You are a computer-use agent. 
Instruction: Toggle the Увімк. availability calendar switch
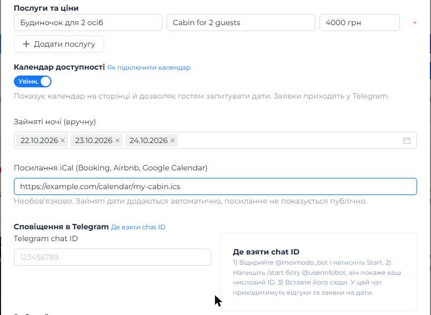click(33, 81)
